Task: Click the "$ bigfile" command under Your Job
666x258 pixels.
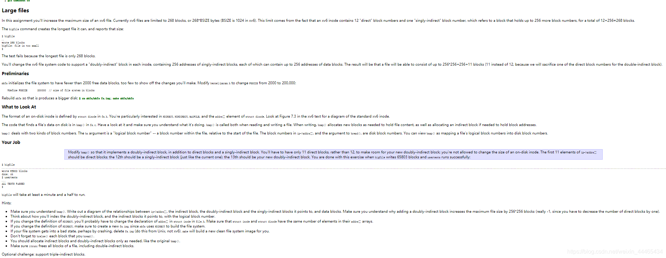Action: (8, 165)
